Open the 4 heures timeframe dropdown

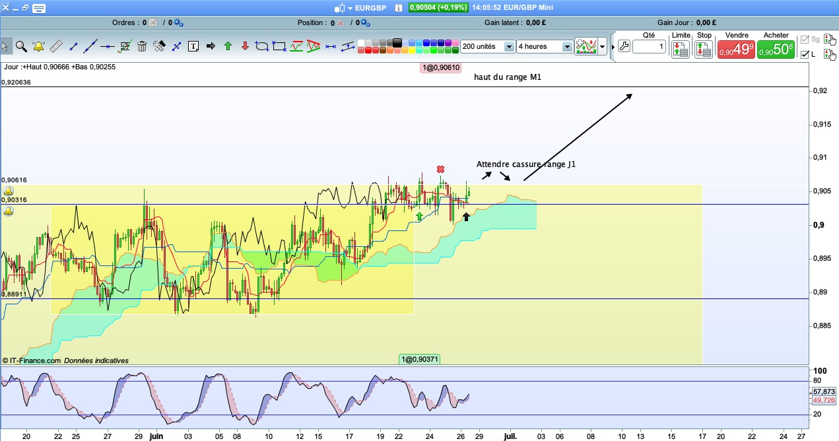click(566, 47)
